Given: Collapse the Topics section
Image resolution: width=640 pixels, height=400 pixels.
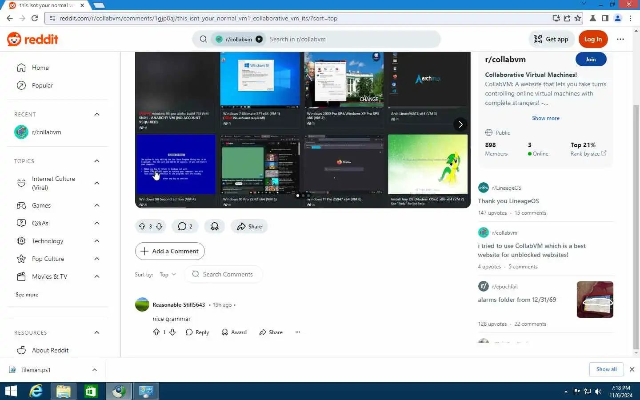Looking at the screenshot, I should [x=97, y=161].
